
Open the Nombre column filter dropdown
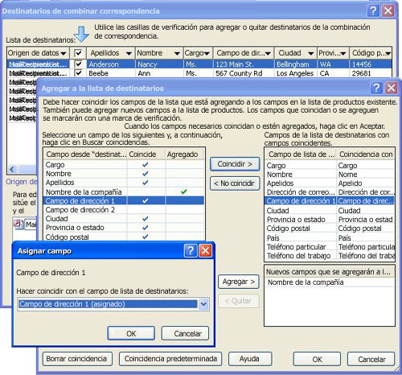click(177, 53)
